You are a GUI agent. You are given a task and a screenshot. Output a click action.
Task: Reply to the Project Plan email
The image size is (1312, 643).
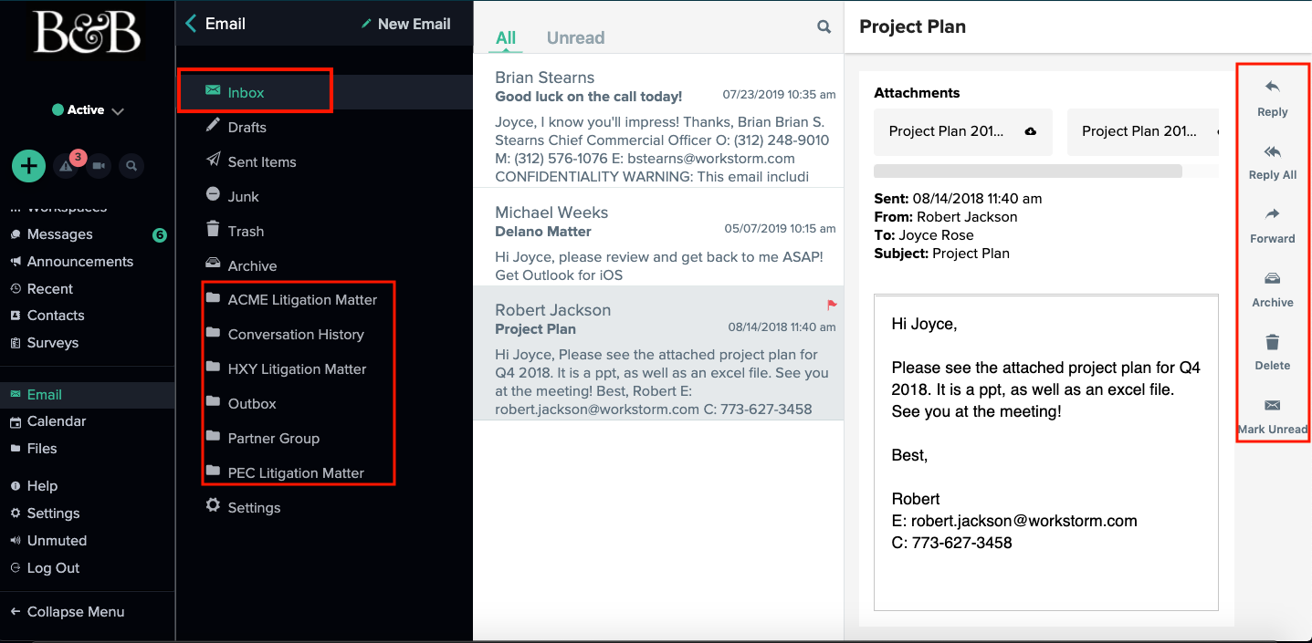1272,98
